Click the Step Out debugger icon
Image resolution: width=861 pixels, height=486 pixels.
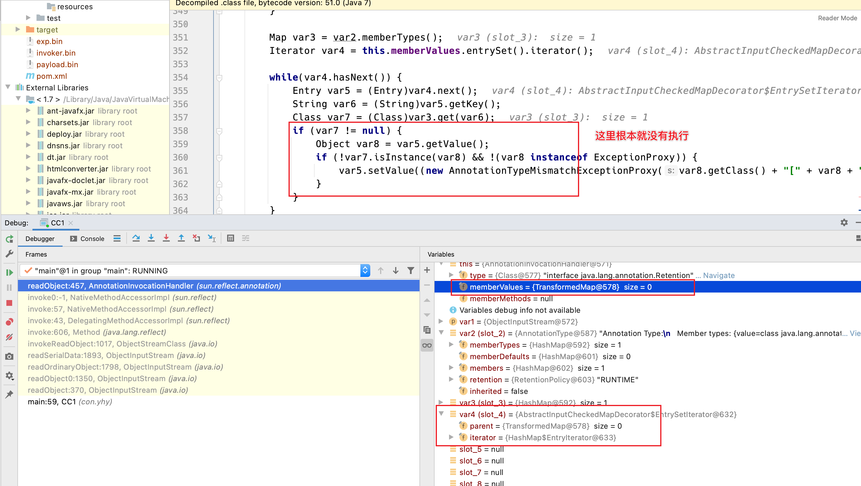[181, 238]
